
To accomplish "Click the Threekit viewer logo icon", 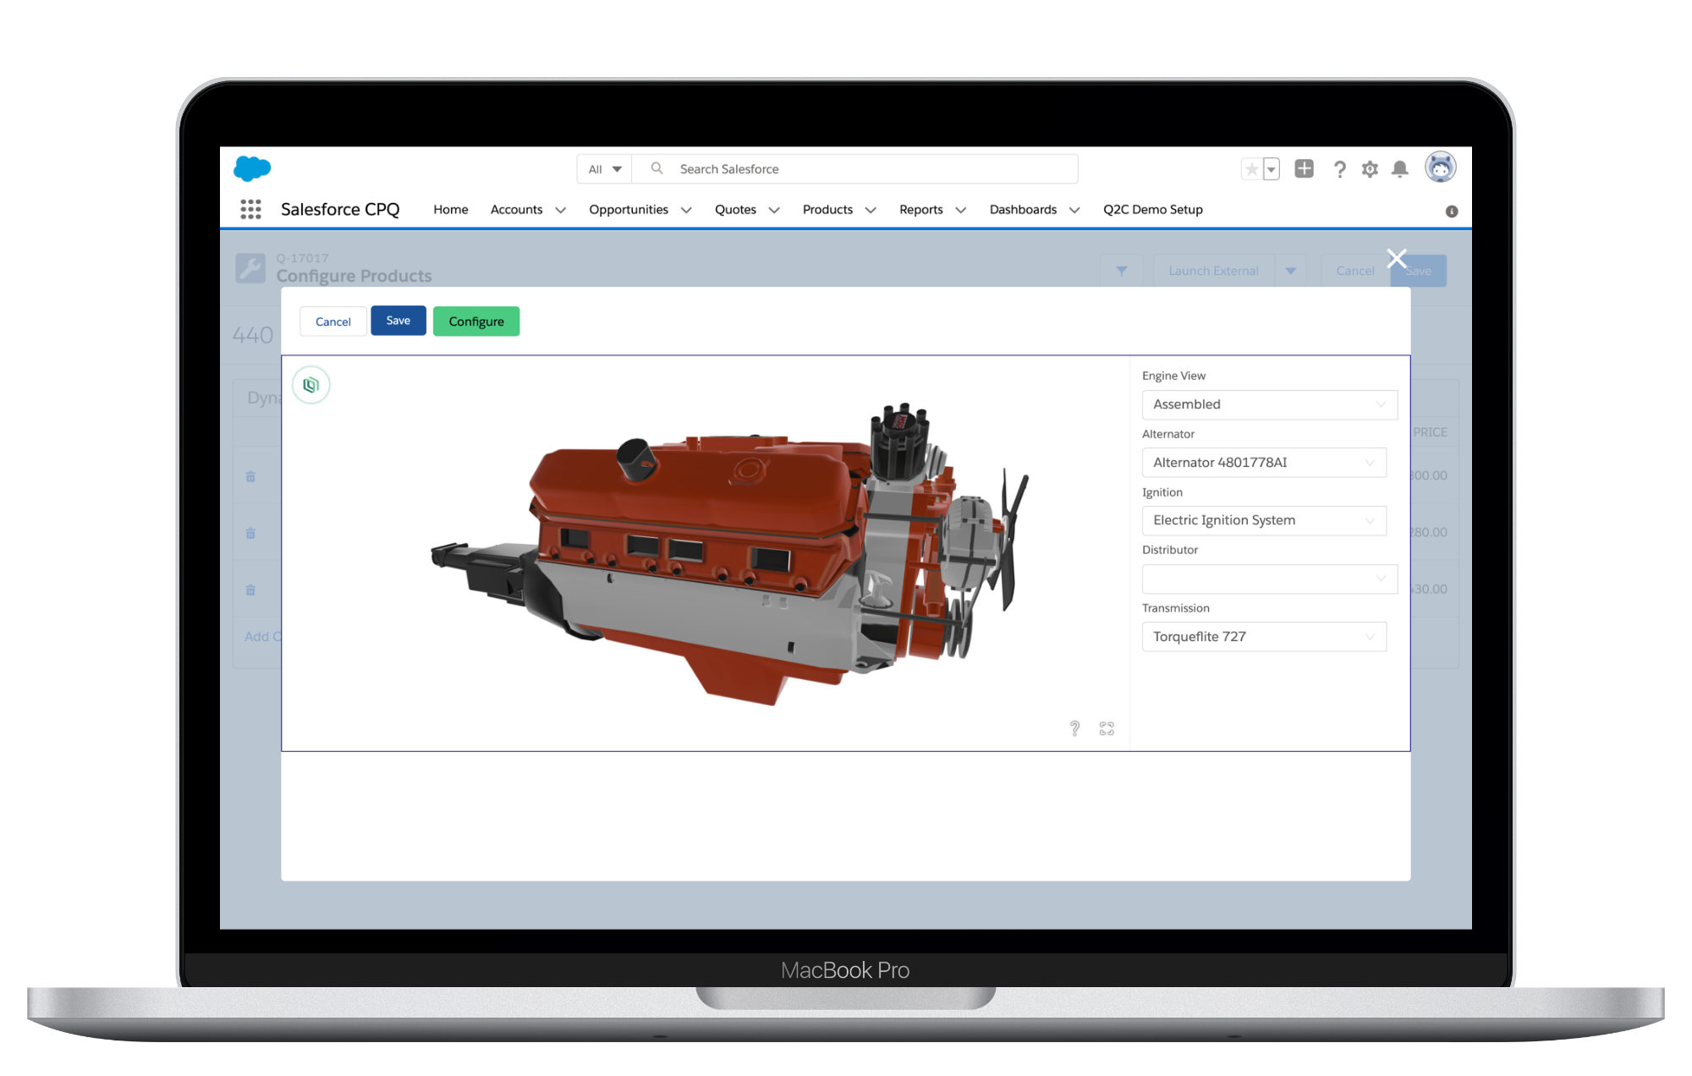I will tap(311, 386).
